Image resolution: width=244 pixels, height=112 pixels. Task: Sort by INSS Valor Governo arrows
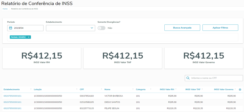[x=235, y=89]
